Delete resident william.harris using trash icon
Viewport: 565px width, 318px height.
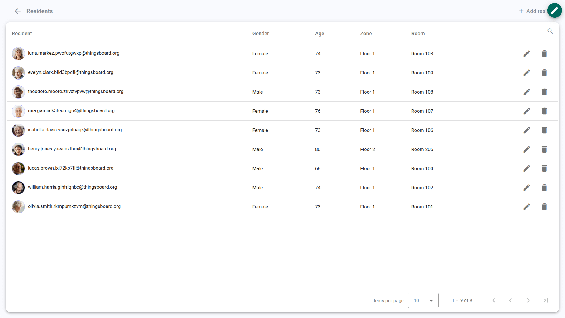click(x=544, y=188)
